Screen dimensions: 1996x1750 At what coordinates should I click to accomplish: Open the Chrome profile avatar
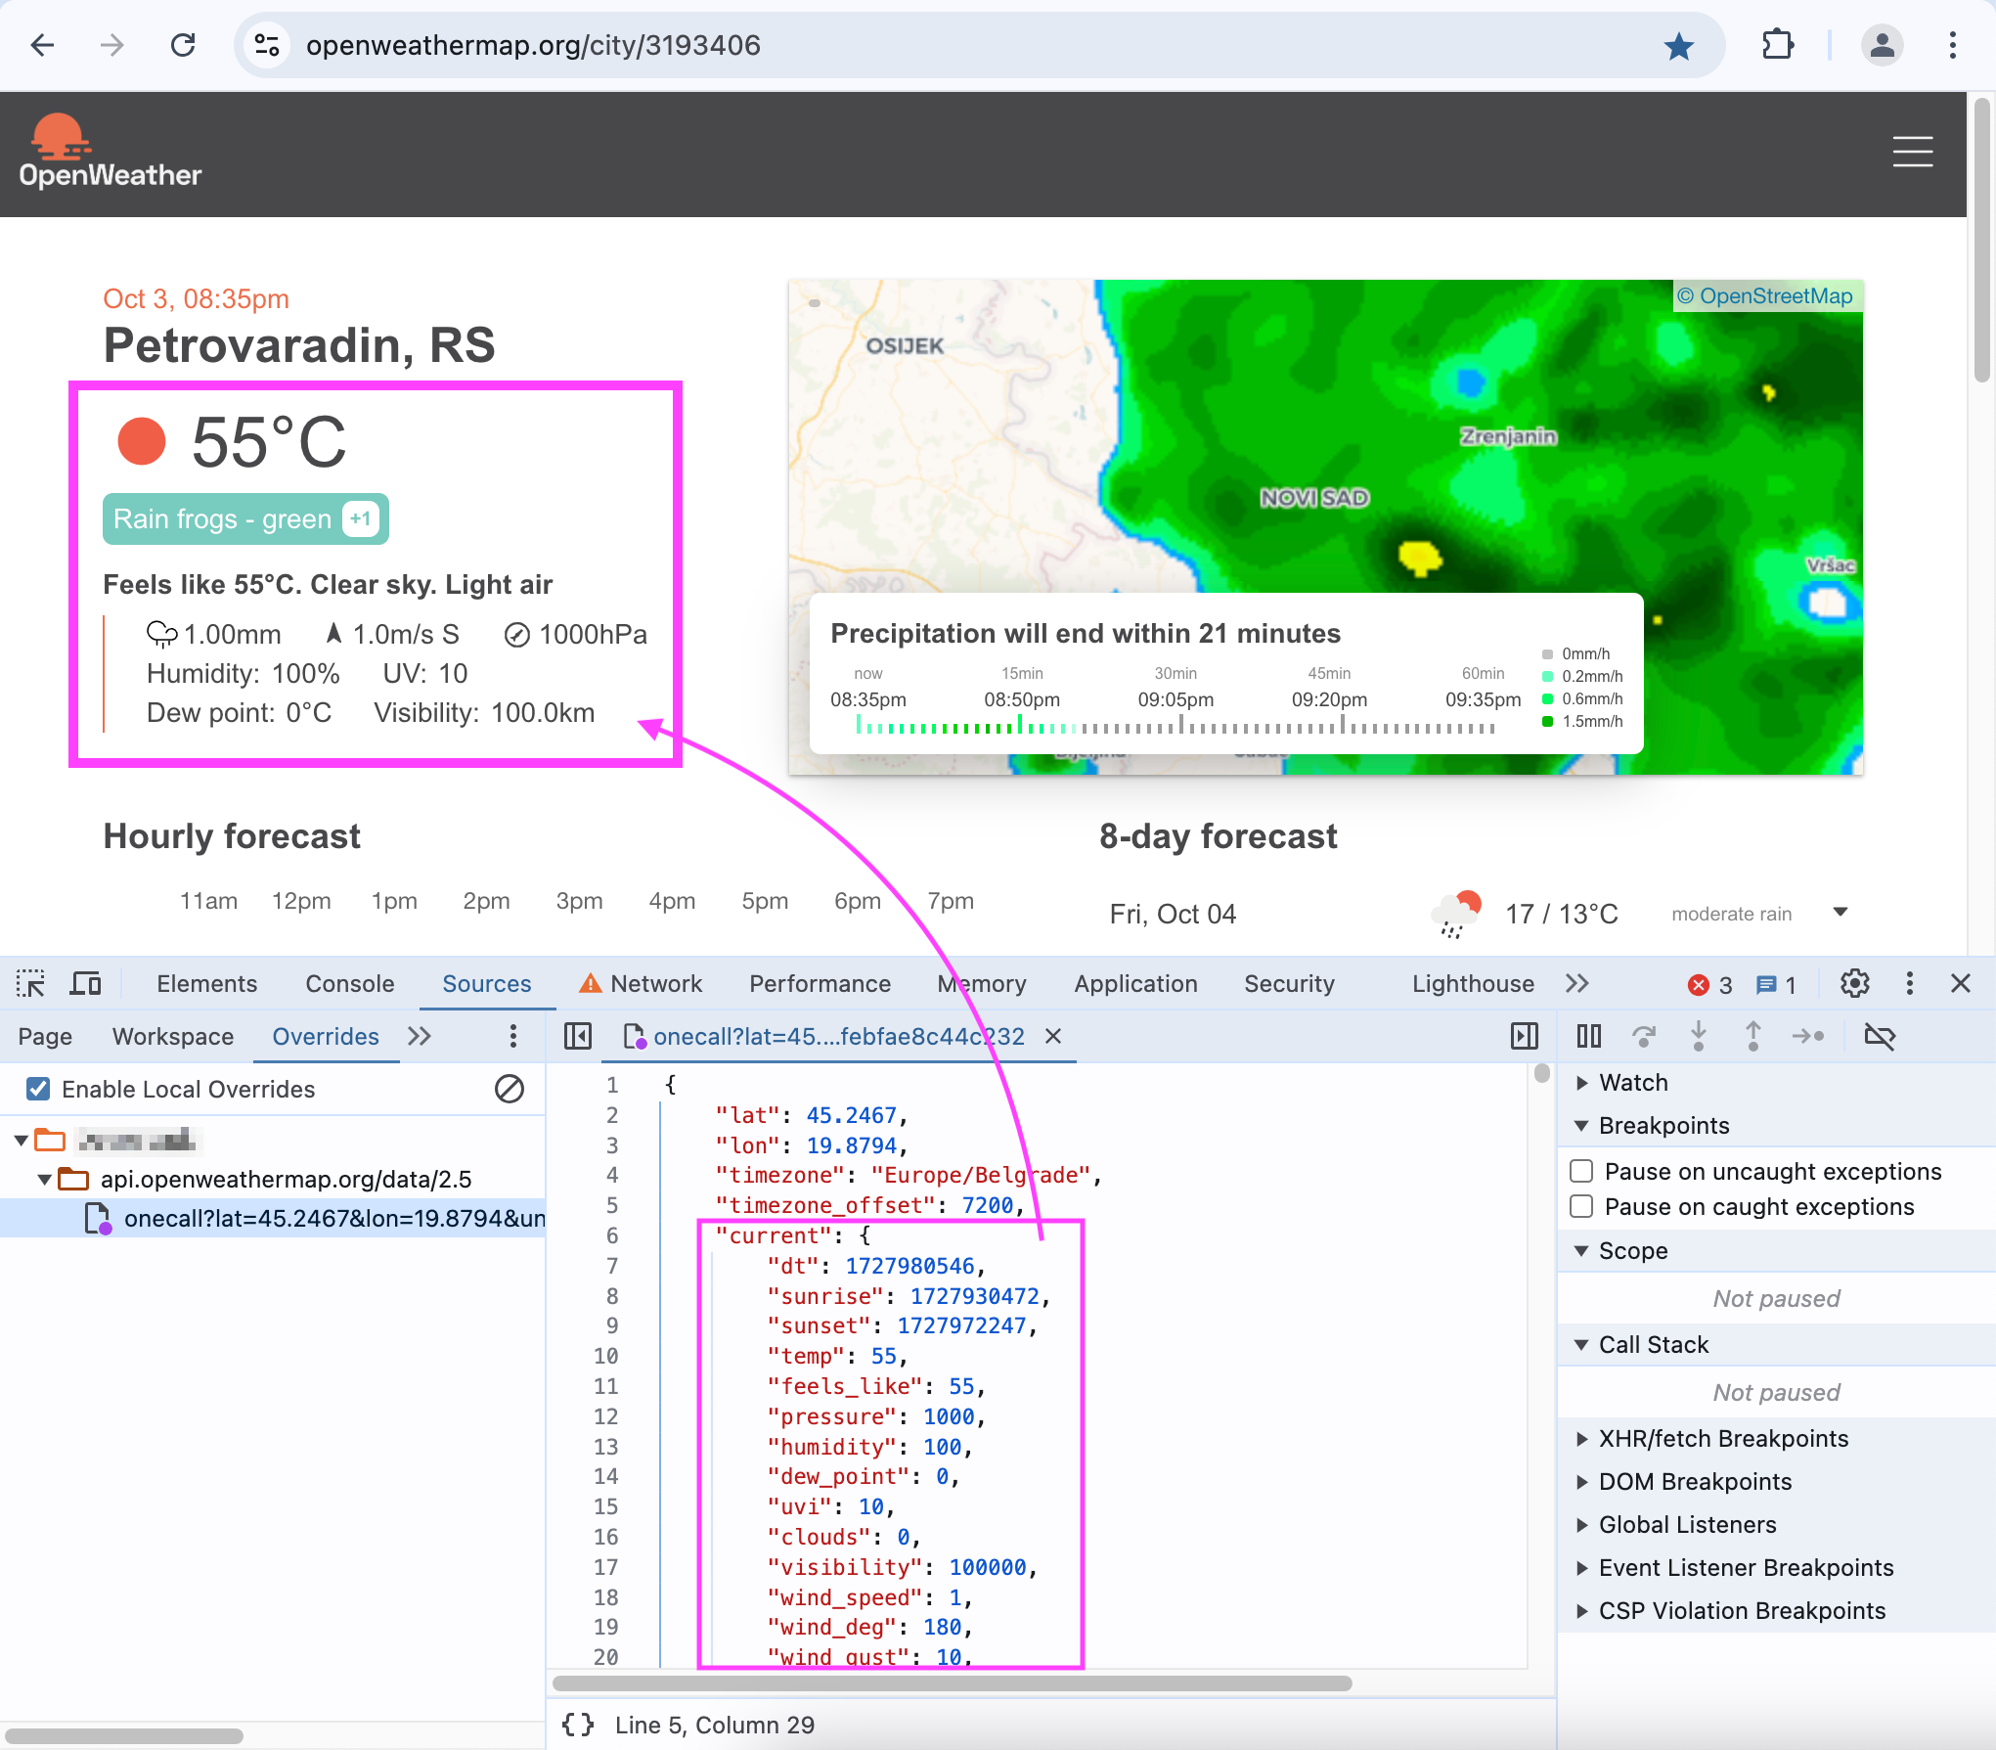coord(1882,45)
